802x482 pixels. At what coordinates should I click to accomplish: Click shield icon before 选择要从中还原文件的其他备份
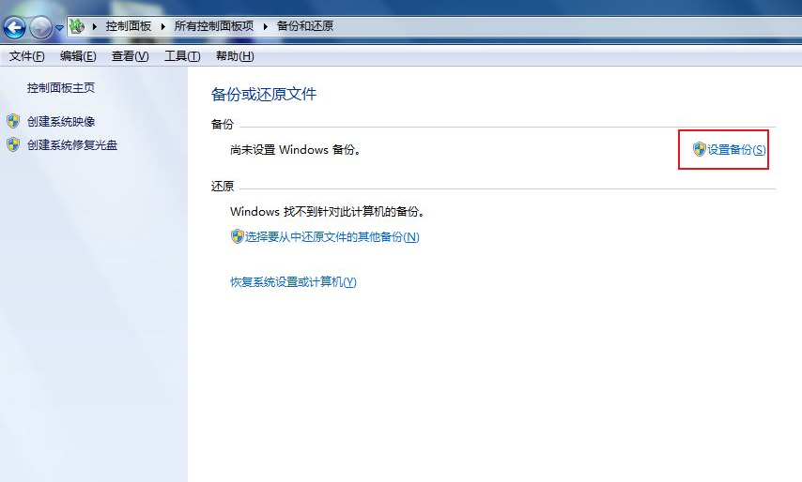[237, 237]
